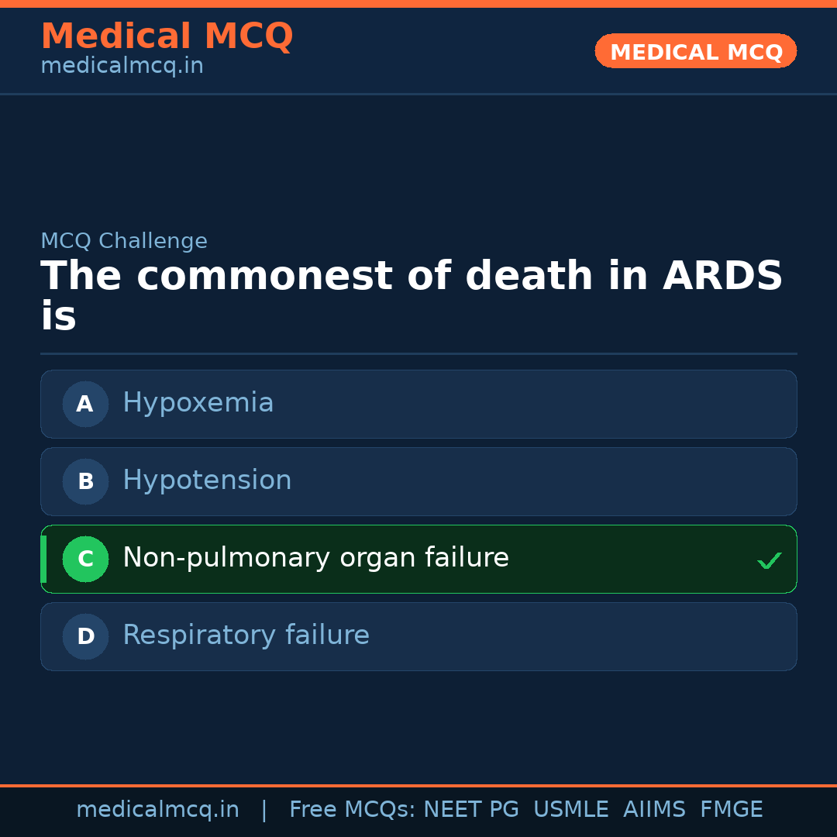The height and width of the screenshot is (837, 837).
Task: Open medicalmcq.in link below the header title
Action: [122, 67]
